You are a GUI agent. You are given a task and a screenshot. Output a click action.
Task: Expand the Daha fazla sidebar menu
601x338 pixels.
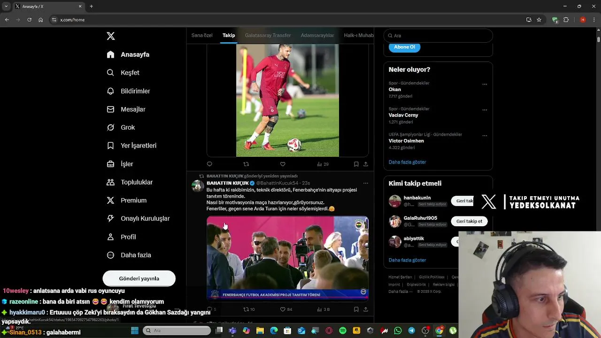point(129,255)
